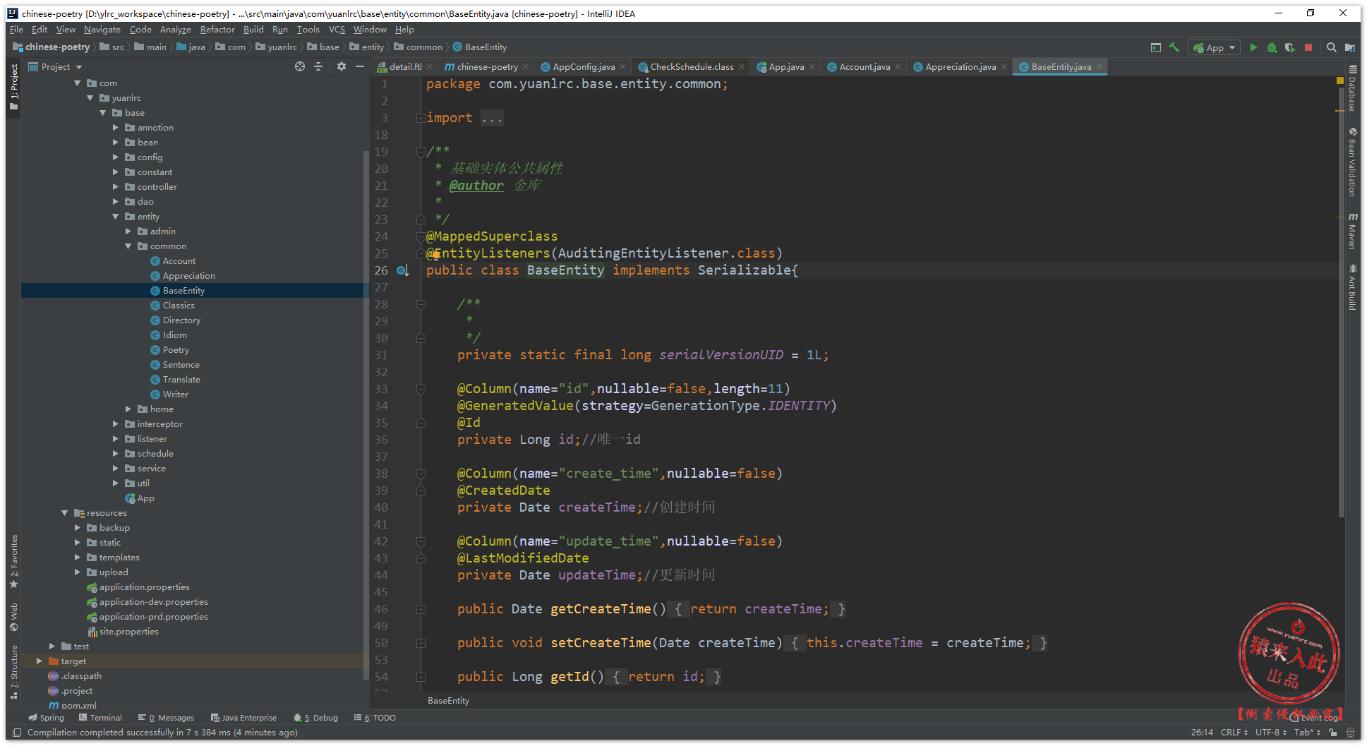Open the Maven tool window
Image resolution: width=1367 pixels, height=746 pixels.
click(x=1352, y=231)
